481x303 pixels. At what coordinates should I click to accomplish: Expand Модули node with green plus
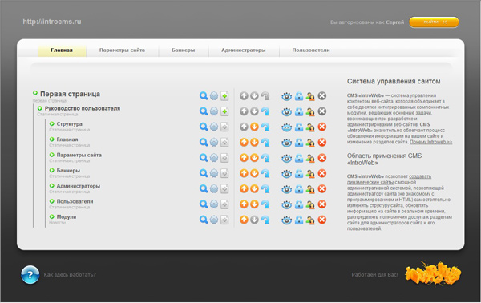click(x=52, y=216)
